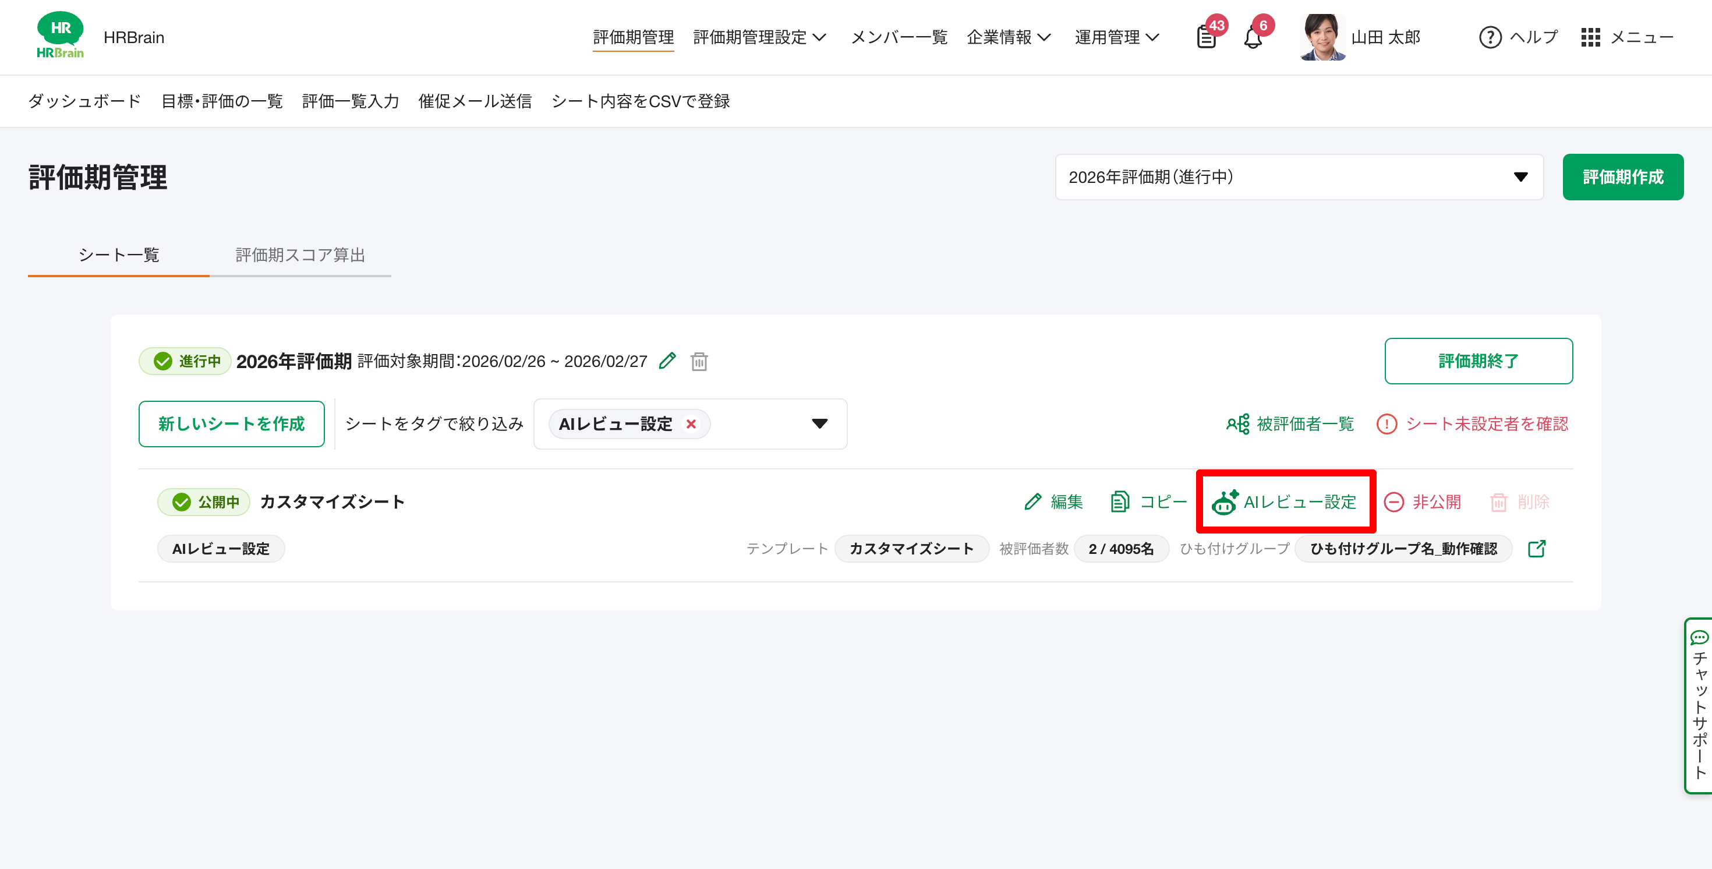1712x869 pixels.
Task: Click the pencil icon beside 2026年評価期
Action: pyautogui.click(x=667, y=361)
